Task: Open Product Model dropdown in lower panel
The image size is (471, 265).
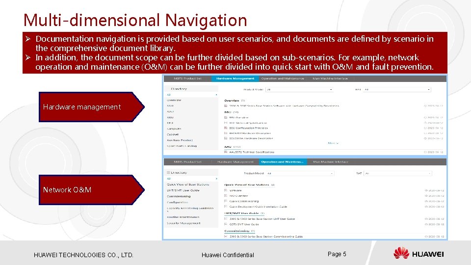Action: [x=300, y=173]
